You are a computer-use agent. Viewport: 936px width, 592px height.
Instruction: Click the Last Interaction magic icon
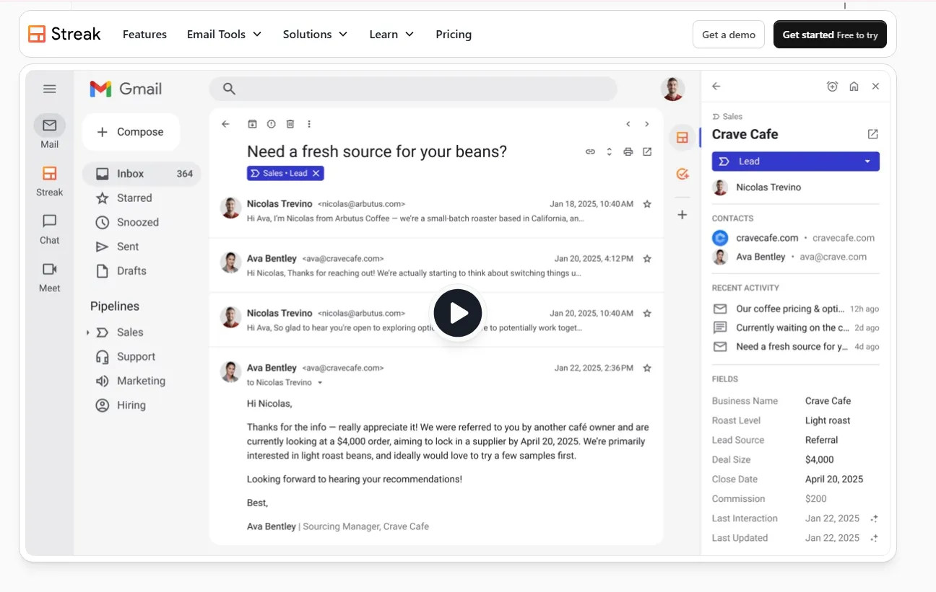click(874, 518)
